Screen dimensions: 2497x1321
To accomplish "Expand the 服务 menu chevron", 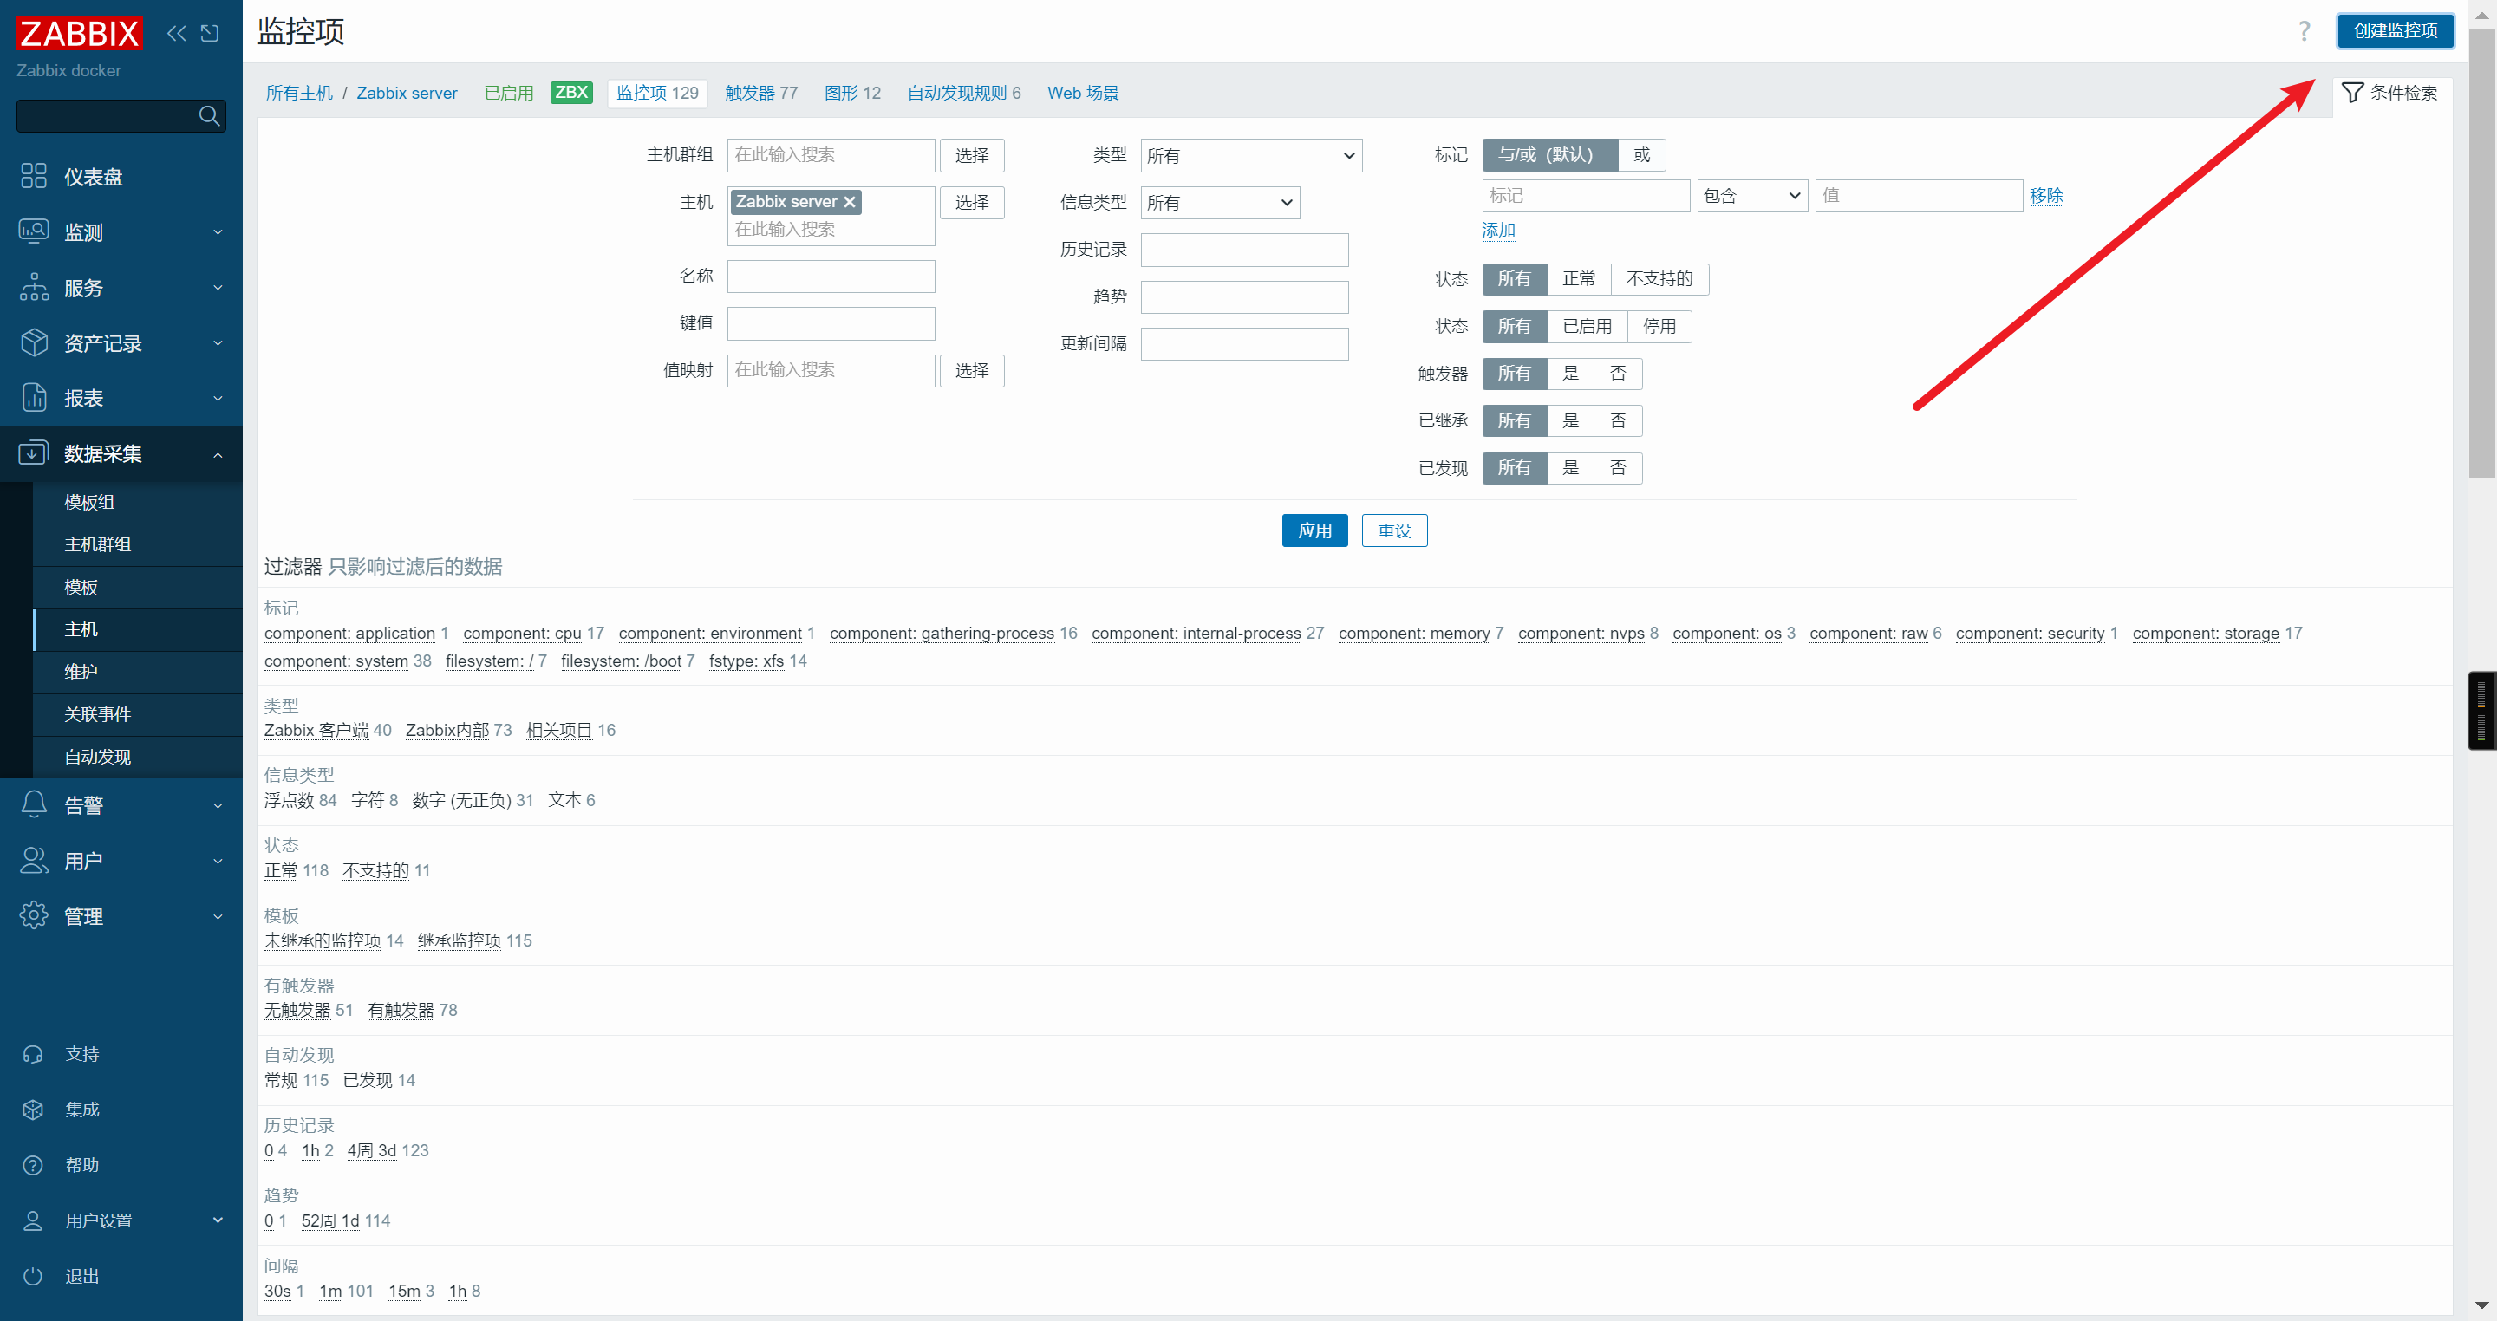I will 218,288.
